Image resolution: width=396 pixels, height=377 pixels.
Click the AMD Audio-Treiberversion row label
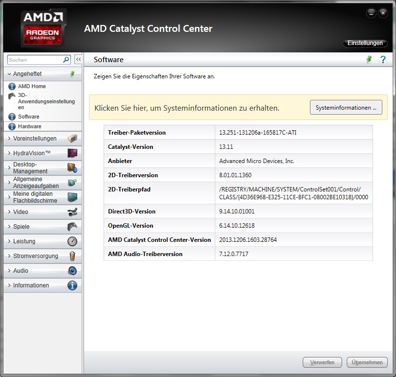(145, 254)
